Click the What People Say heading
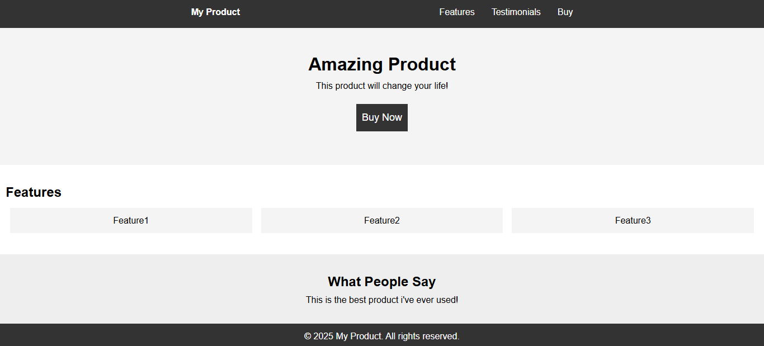The image size is (764, 346). coord(381,282)
